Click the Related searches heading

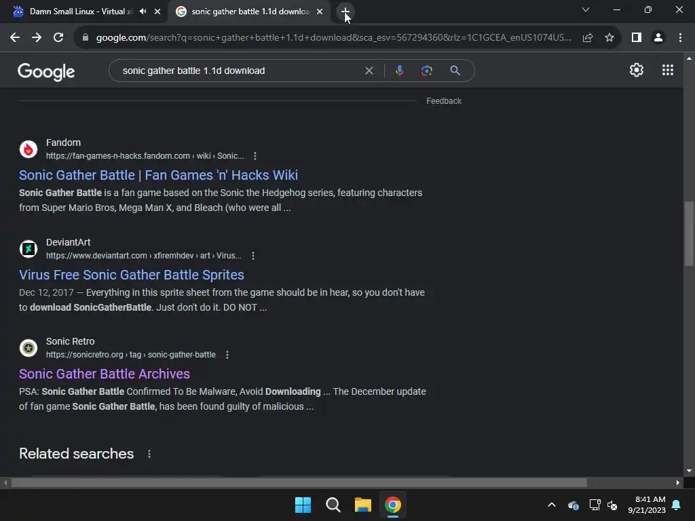(x=76, y=454)
